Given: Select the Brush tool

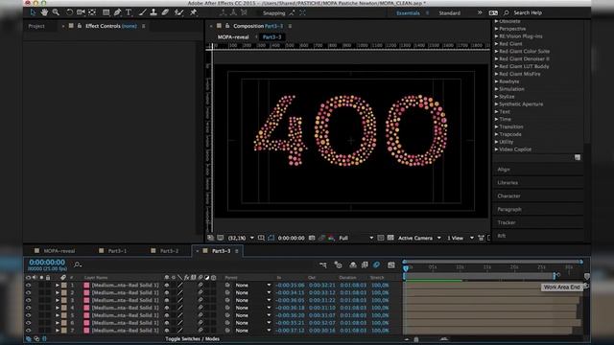Looking at the screenshot, I should (143, 12).
